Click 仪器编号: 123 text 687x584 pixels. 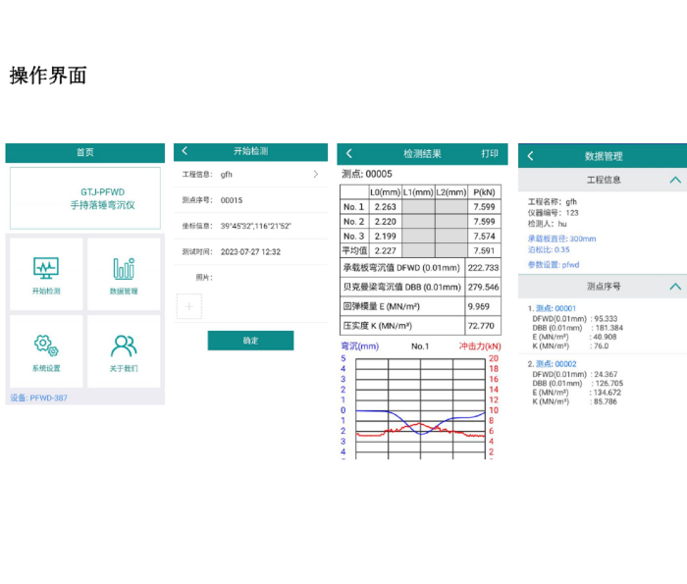click(553, 213)
